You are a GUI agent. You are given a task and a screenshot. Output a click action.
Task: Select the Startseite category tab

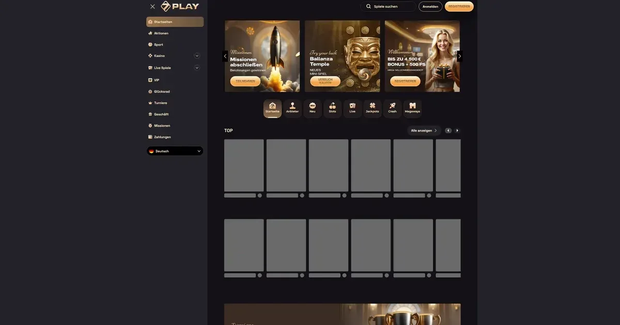coord(272,108)
